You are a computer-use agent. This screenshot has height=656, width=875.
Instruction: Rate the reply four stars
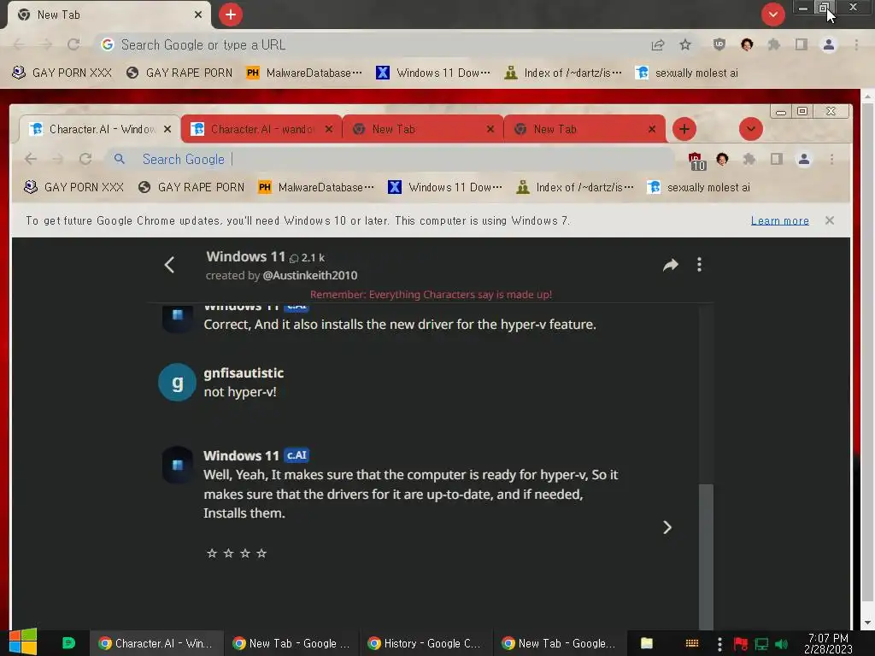coord(261,553)
